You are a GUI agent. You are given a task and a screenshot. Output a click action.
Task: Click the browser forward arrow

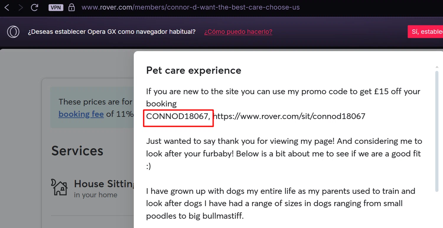(x=20, y=7)
